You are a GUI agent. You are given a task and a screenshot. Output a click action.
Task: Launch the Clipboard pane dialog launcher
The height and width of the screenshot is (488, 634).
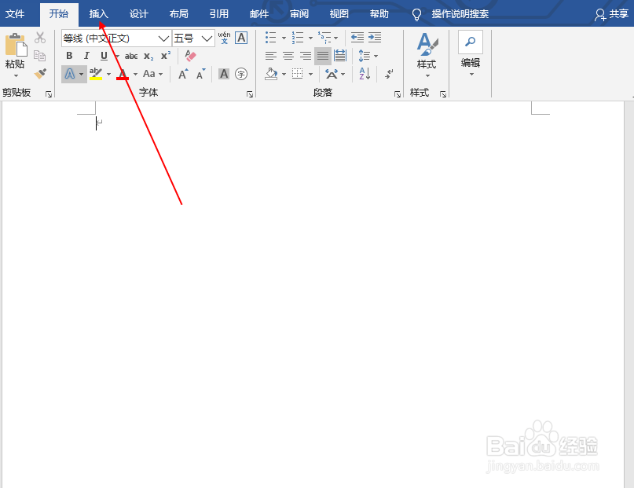point(49,94)
